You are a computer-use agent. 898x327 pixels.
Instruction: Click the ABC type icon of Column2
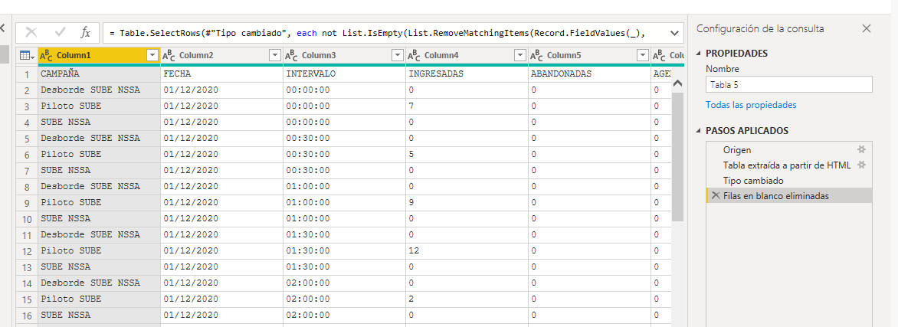tap(169, 56)
